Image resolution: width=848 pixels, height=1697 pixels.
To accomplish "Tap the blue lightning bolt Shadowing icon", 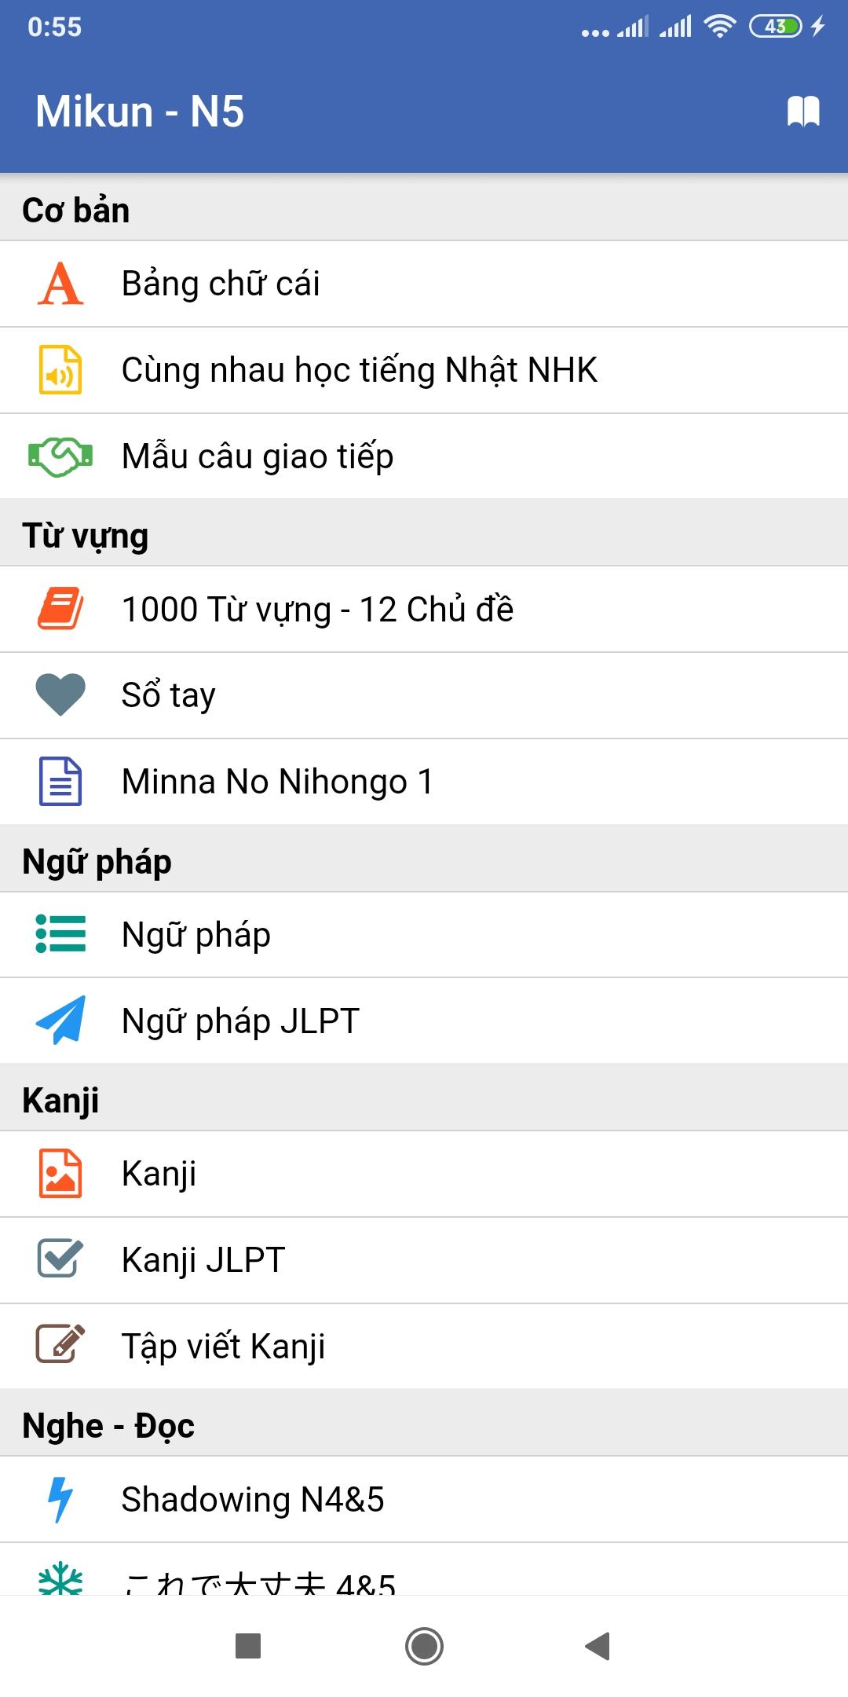I will coord(60,1499).
